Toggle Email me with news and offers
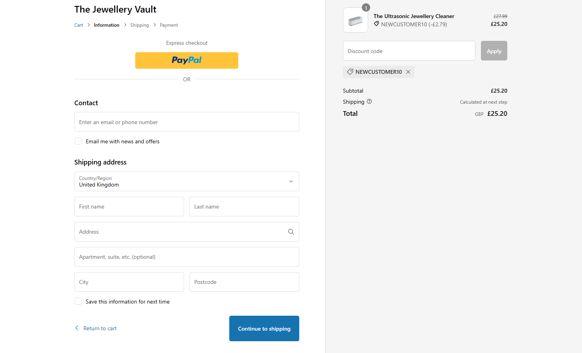 [x=78, y=141]
